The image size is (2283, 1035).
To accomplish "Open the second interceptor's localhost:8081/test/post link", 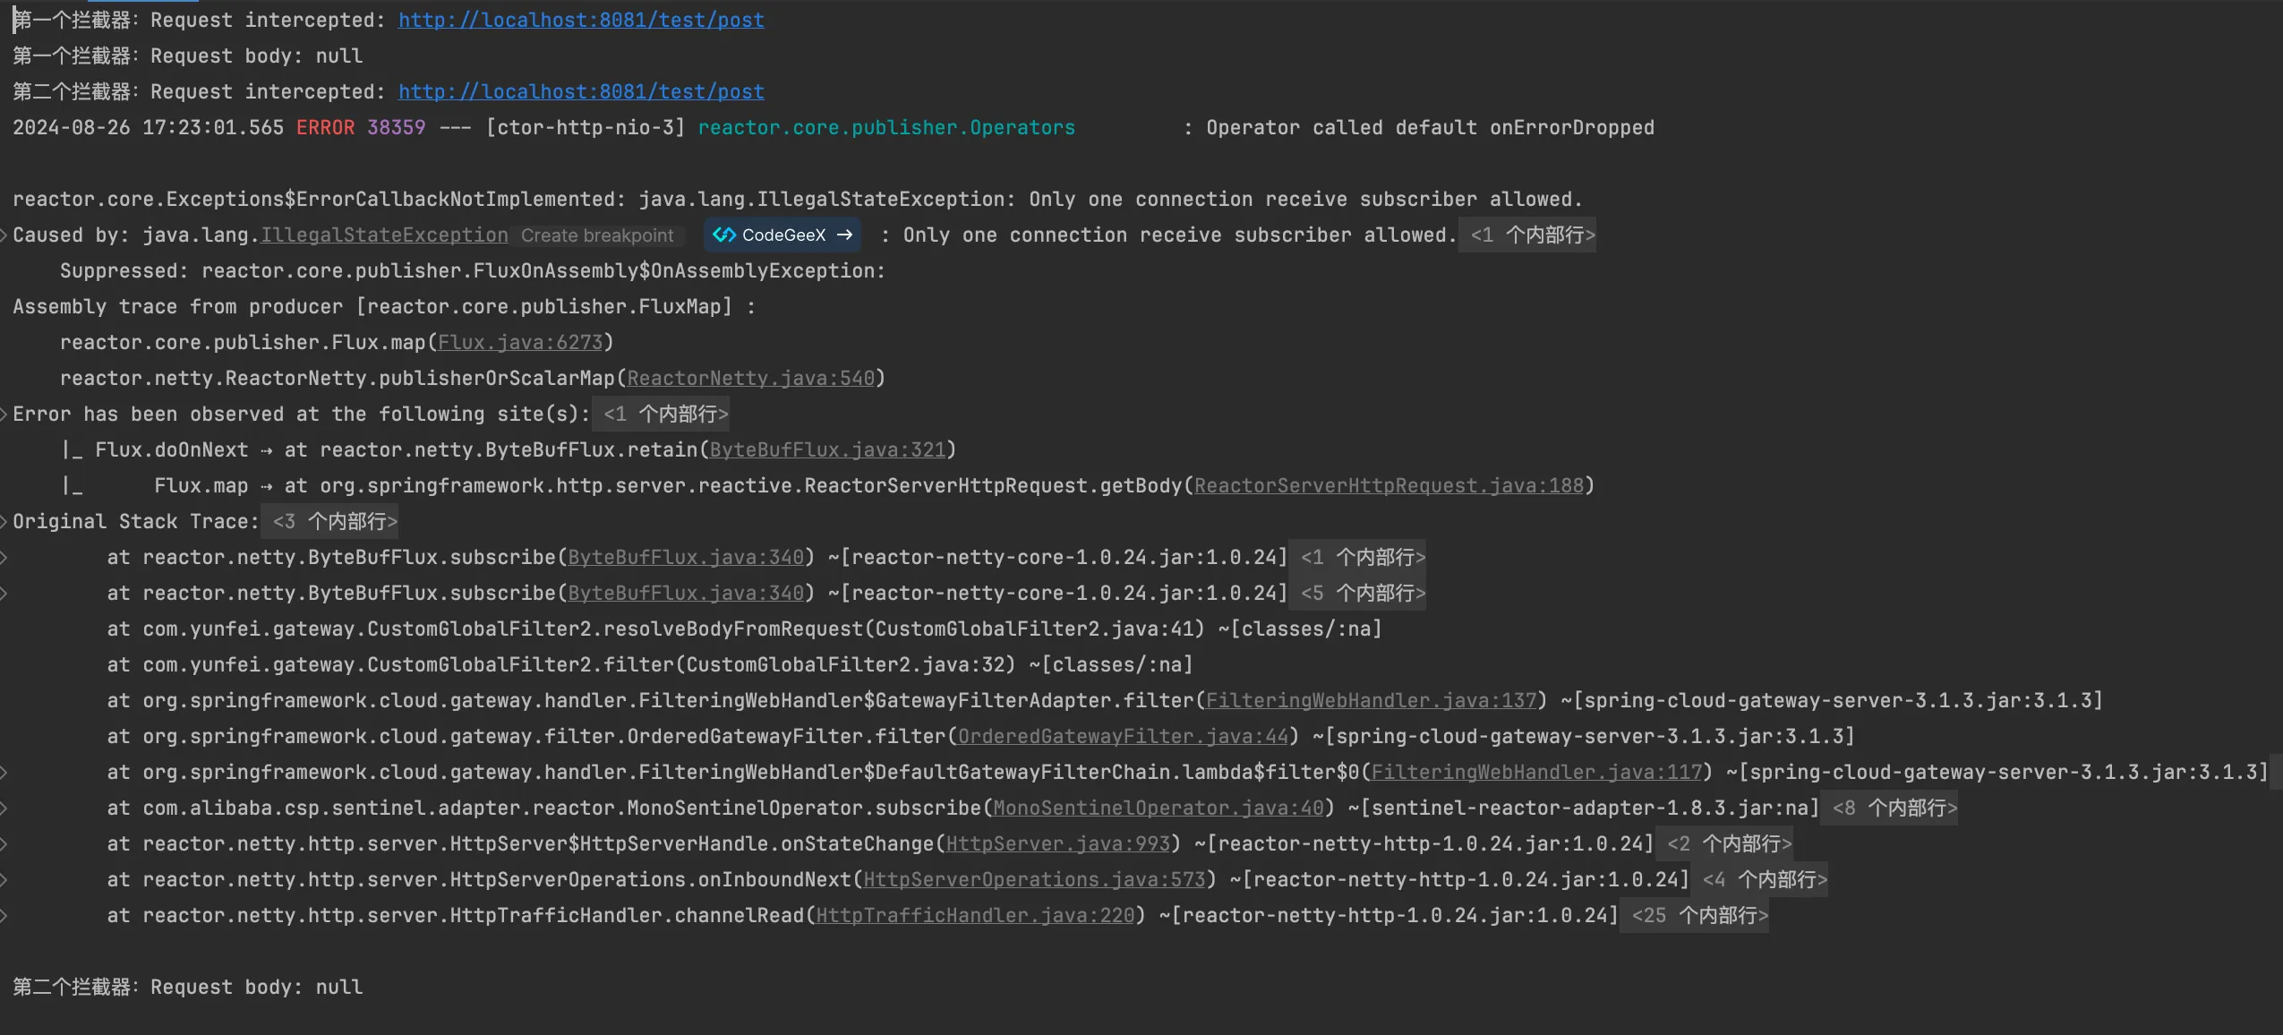I will 581,91.
